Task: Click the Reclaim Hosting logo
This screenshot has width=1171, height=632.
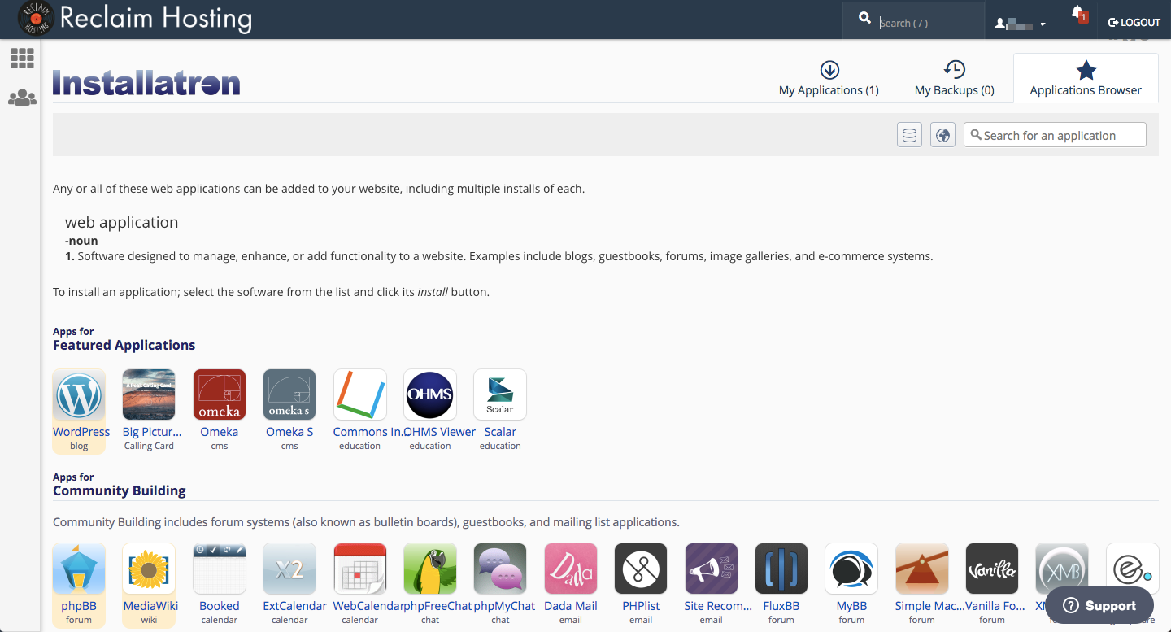Action: (x=135, y=19)
